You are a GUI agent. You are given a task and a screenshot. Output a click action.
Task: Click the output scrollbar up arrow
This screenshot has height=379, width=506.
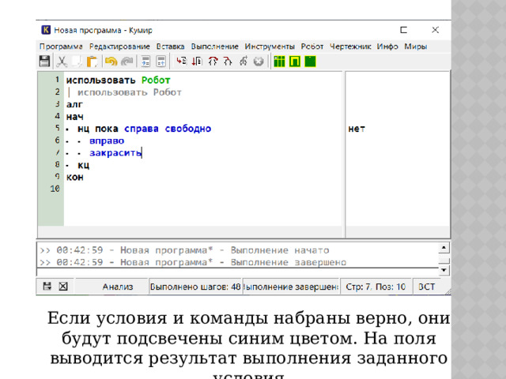(x=444, y=248)
